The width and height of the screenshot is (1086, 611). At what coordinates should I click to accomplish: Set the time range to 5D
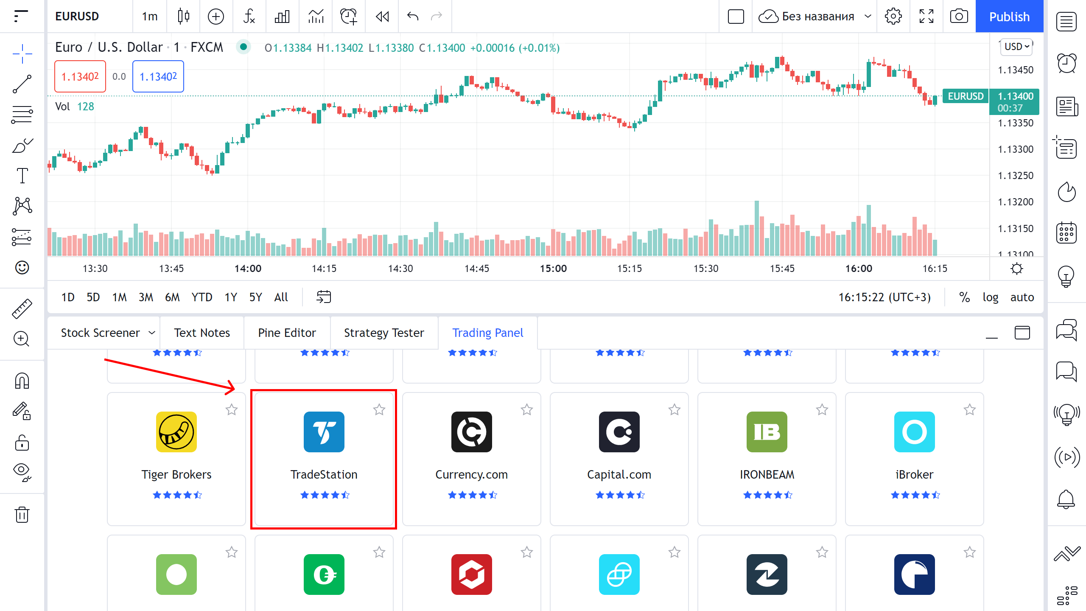click(x=93, y=297)
